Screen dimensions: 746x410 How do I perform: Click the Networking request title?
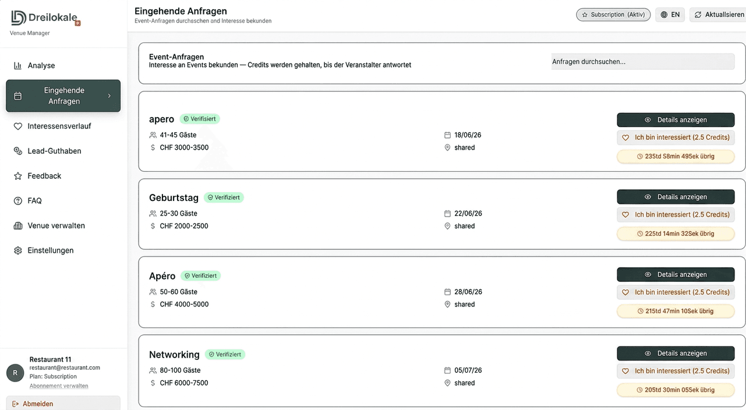point(174,355)
